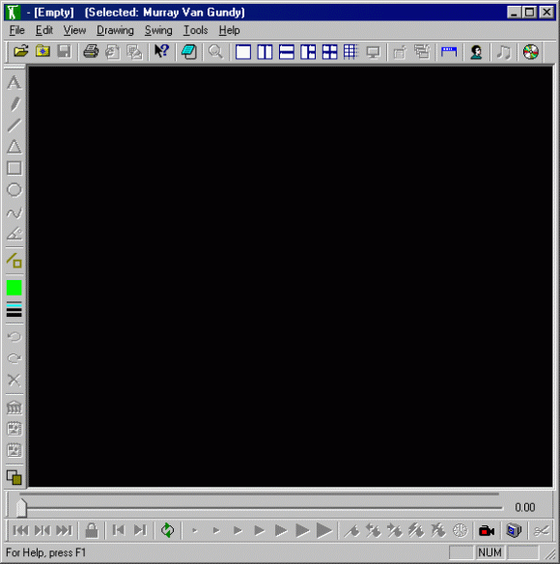Viewport: 560px width, 564px height.
Task: Open the Swing menu
Action: [x=158, y=31]
